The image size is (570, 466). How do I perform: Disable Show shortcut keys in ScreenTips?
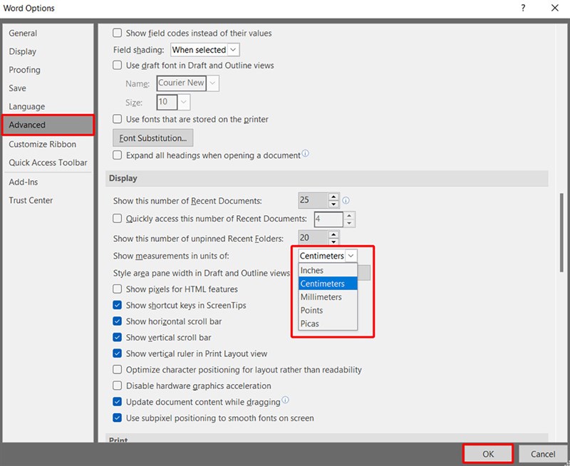pos(117,304)
